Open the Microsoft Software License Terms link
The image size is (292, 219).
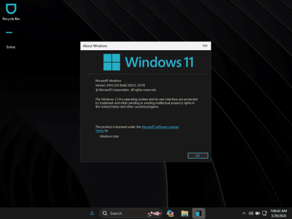point(160,127)
